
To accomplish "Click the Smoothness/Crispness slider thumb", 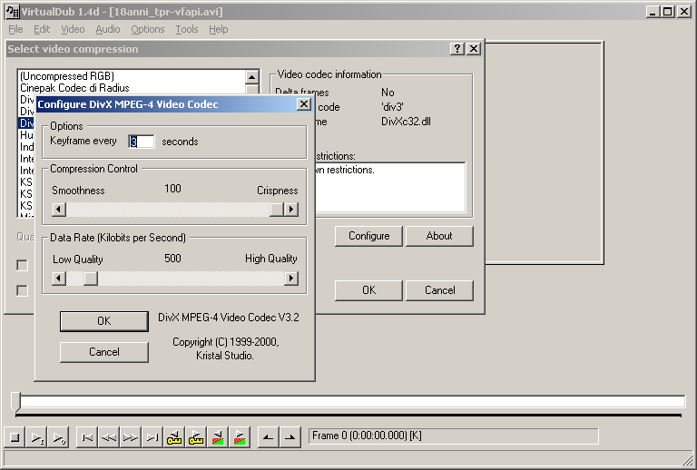I will click(277, 210).
